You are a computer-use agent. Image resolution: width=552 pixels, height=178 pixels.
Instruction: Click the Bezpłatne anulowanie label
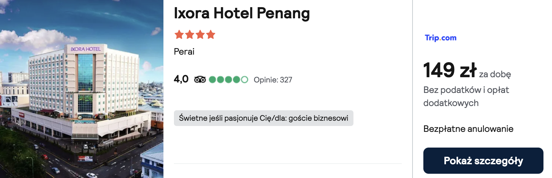point(468,129)
